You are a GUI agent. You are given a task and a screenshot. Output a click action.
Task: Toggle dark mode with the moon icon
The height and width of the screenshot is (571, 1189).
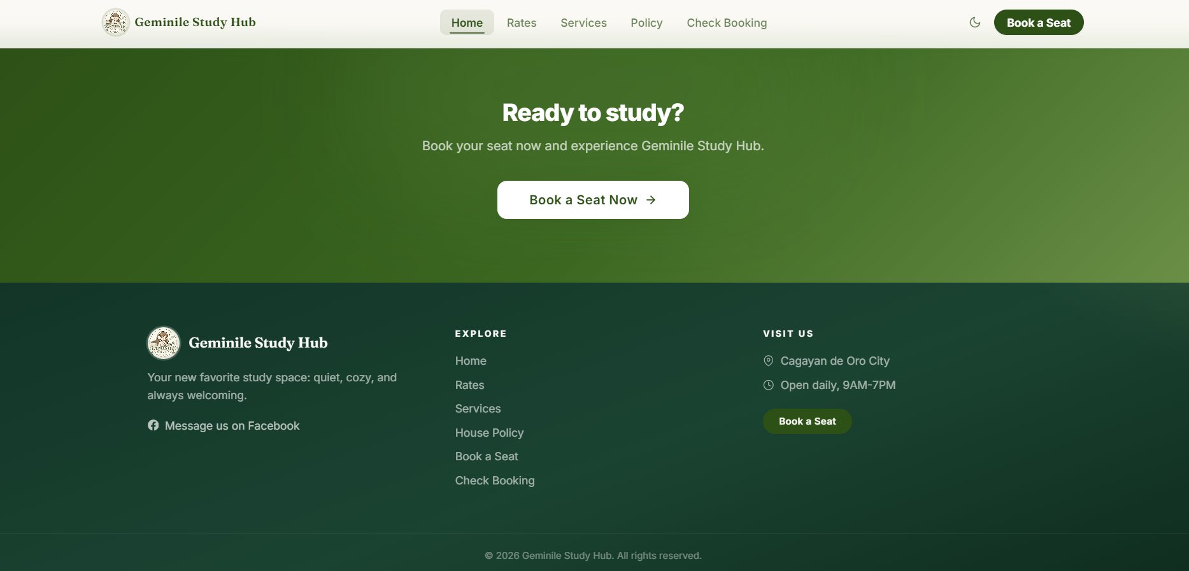pos(974,22)
